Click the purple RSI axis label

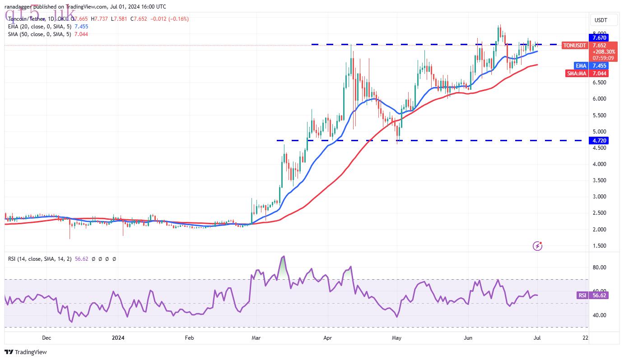coord(582,295)
